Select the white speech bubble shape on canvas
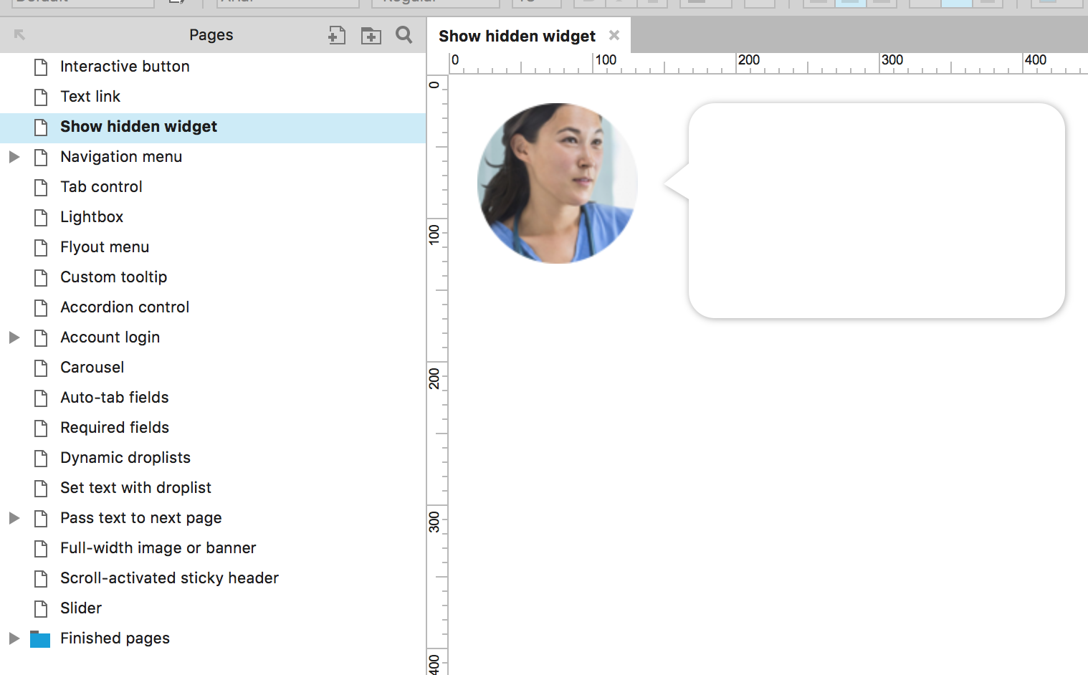The image size is (1088, 675). (x=864, y=211)
